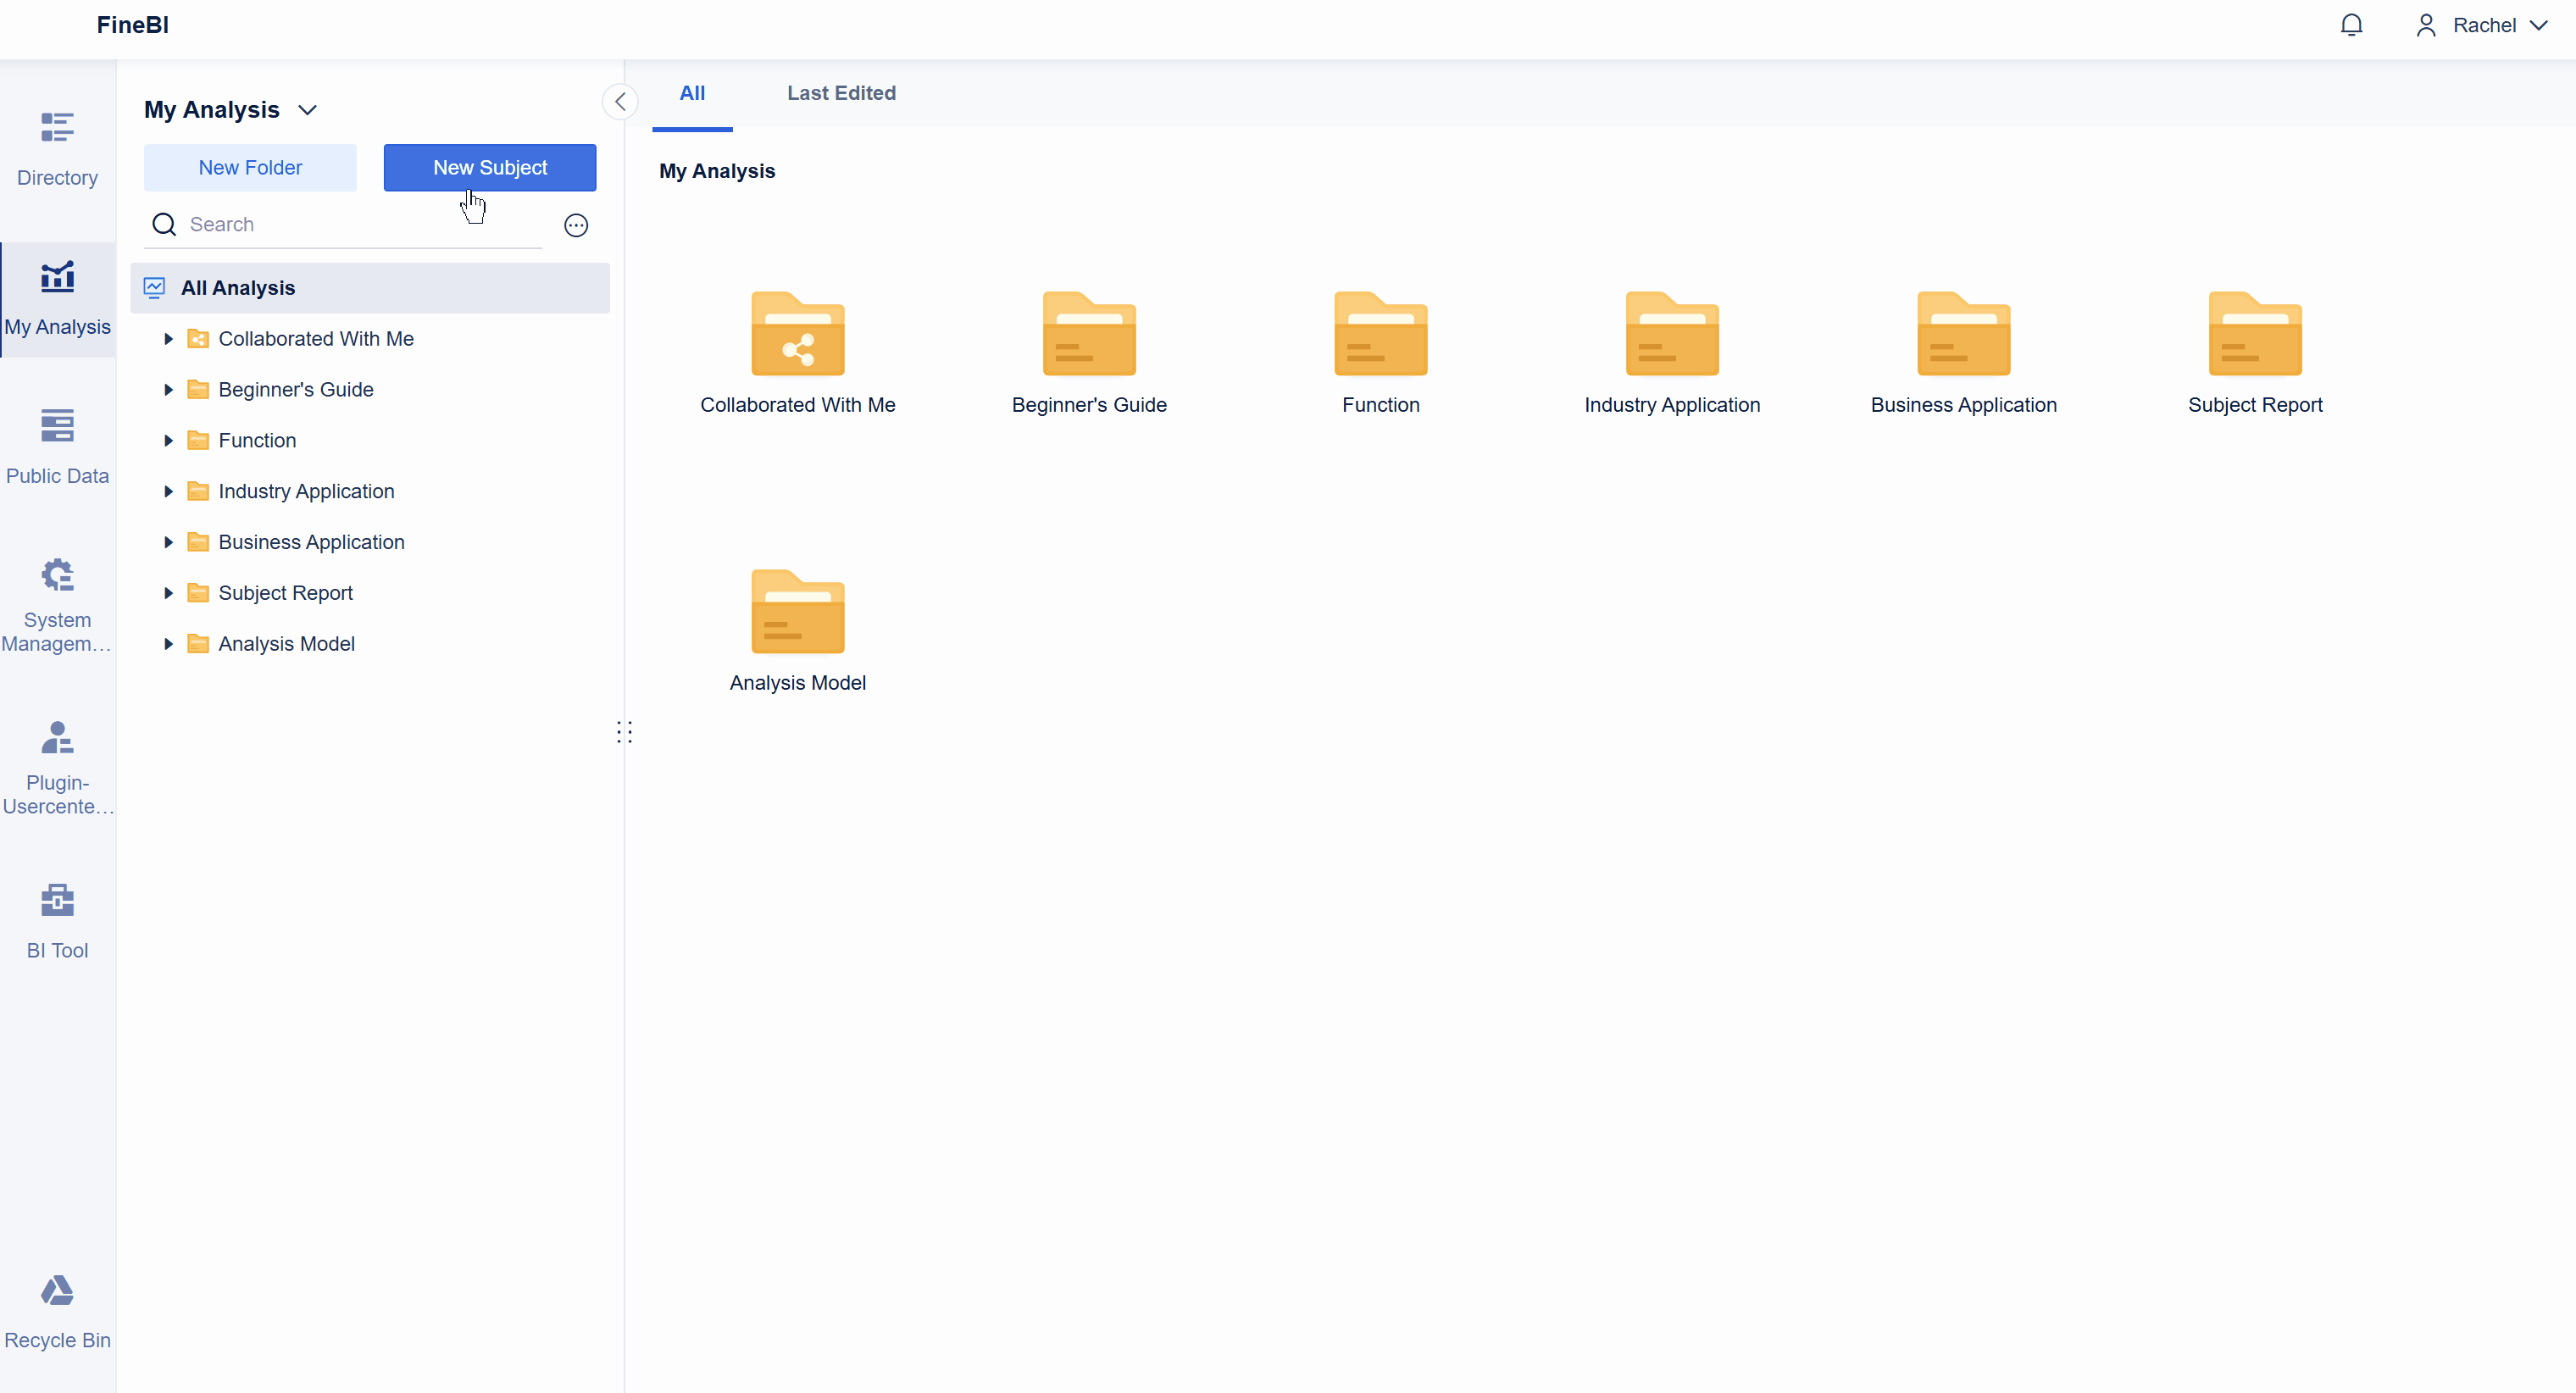Click the New Subject button
Image resolution: width=2576 pixels, height=1393 pixels.
(490, 168)
